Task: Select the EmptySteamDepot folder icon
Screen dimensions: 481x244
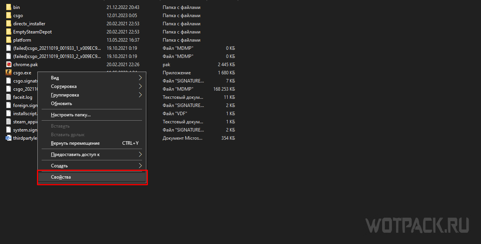Action: (9, 32)
